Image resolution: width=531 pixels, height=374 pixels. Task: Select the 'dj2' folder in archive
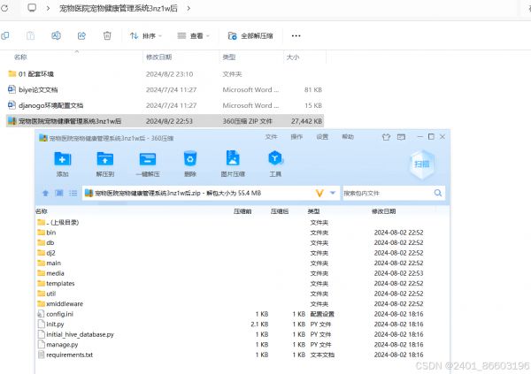(x=46, y=253)
